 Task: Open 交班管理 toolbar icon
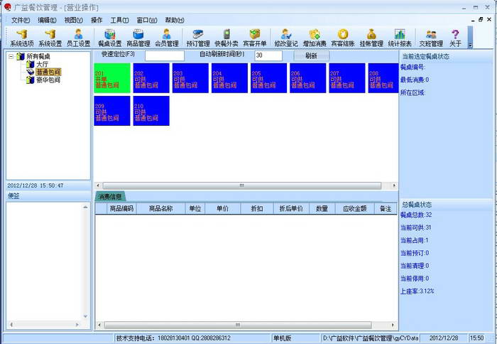[431, 38]
